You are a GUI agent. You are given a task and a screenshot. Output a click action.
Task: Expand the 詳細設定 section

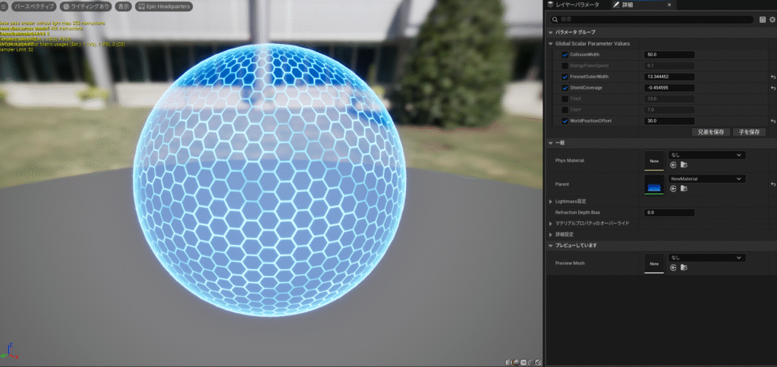click(551, 234)
